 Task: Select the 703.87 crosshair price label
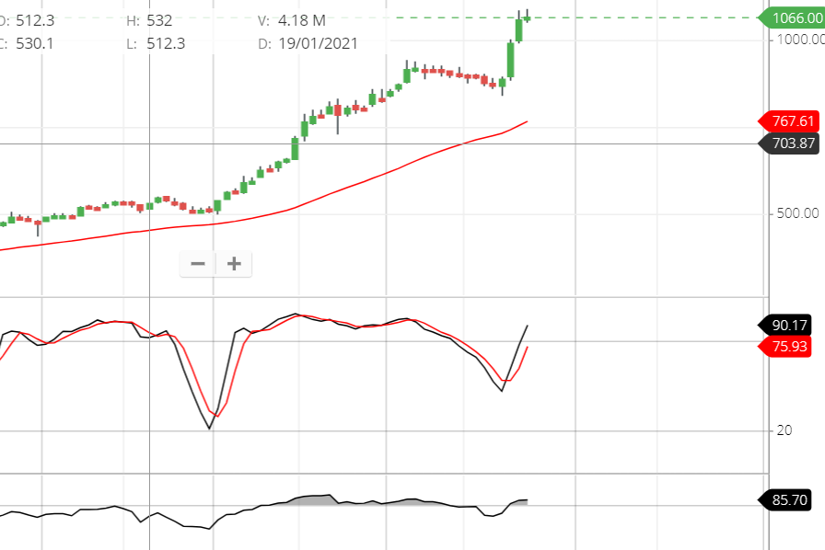tap(789, 143)
